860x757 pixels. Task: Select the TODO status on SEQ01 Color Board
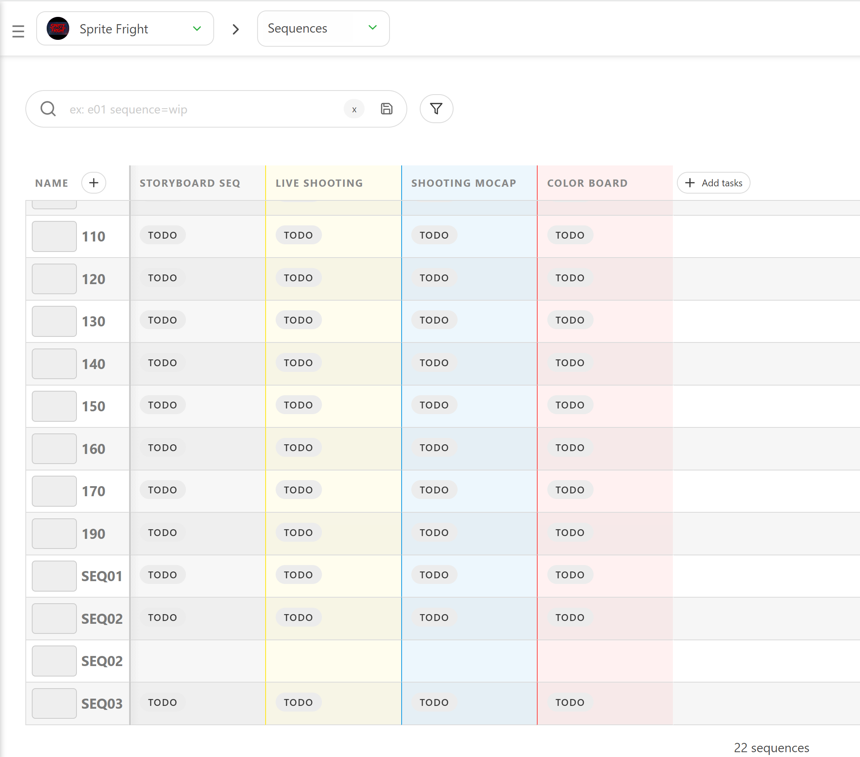pyautogui.click(x=570, y=575)
